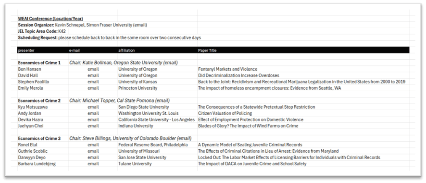
Task: Click the Chair Steve Billings cell
Action: click(130, 138)
